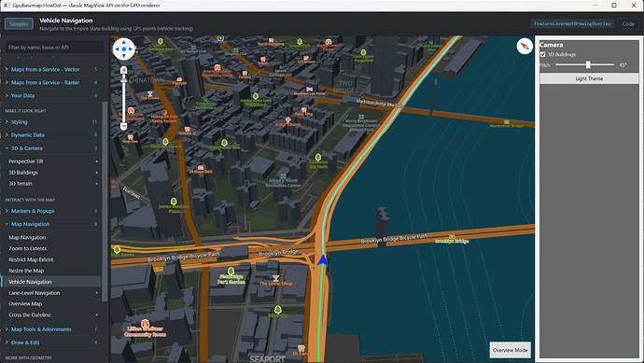Click the FeatureLayerWpfDrawingOverlay tag
This screenshot has height=363, width=644.
click(x=572, y=24)
